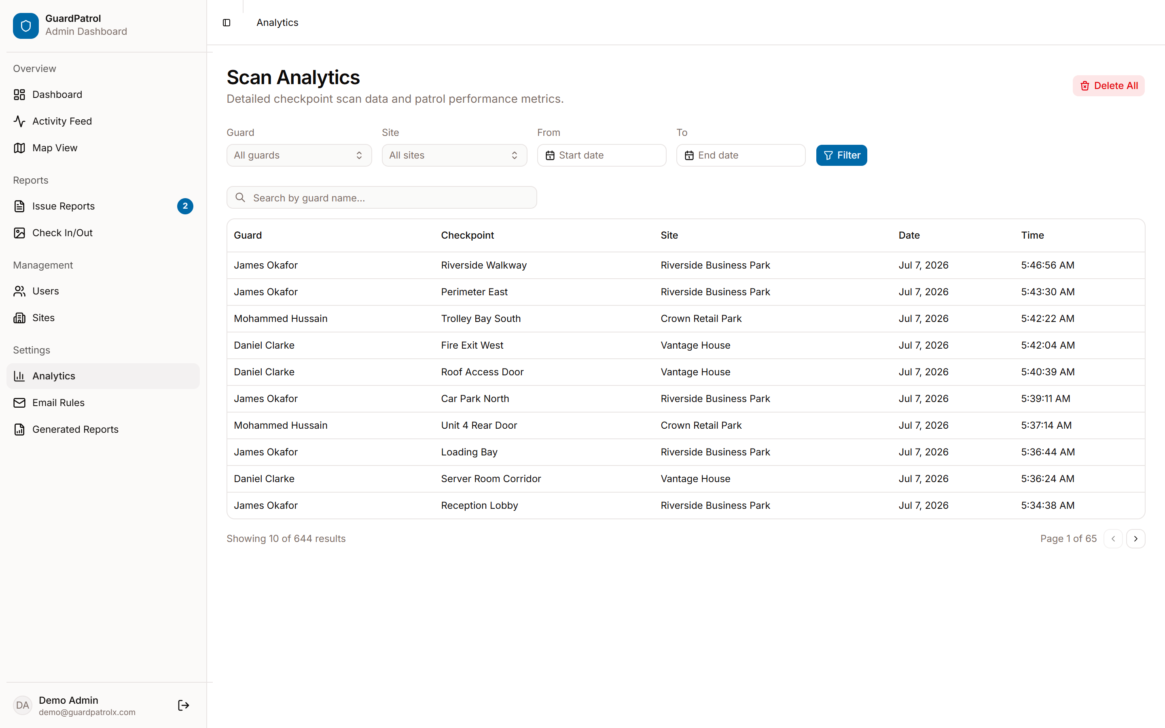Open the All sites dropdown
1165x728 pixels.
(x=454, y=156)
